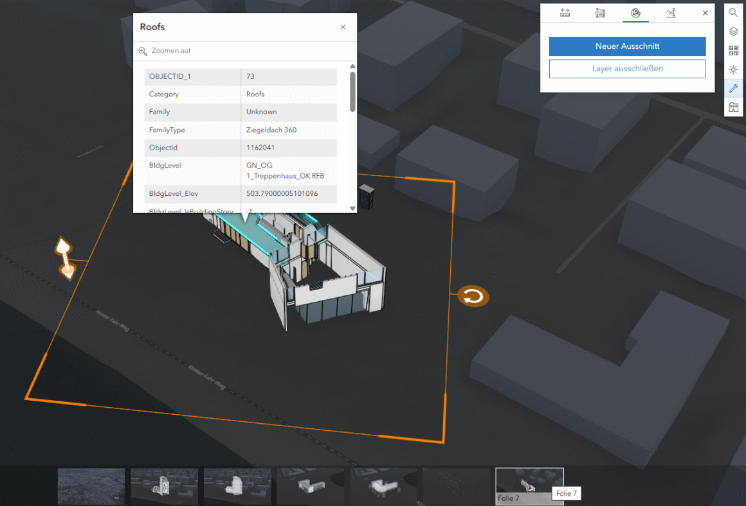746x506 pixels.
Task: Click the BldgLevel value GN_OG 1_Treppenhaus_OK RFB
Action: point(285,171)
